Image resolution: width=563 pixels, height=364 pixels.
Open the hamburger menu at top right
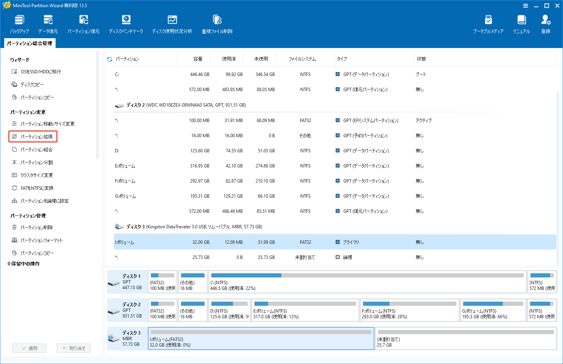pos(526,6)
